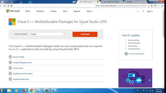166x93 pixels.
Task: Click the 'Free PC updates' heading
Action: click(131, 35)
